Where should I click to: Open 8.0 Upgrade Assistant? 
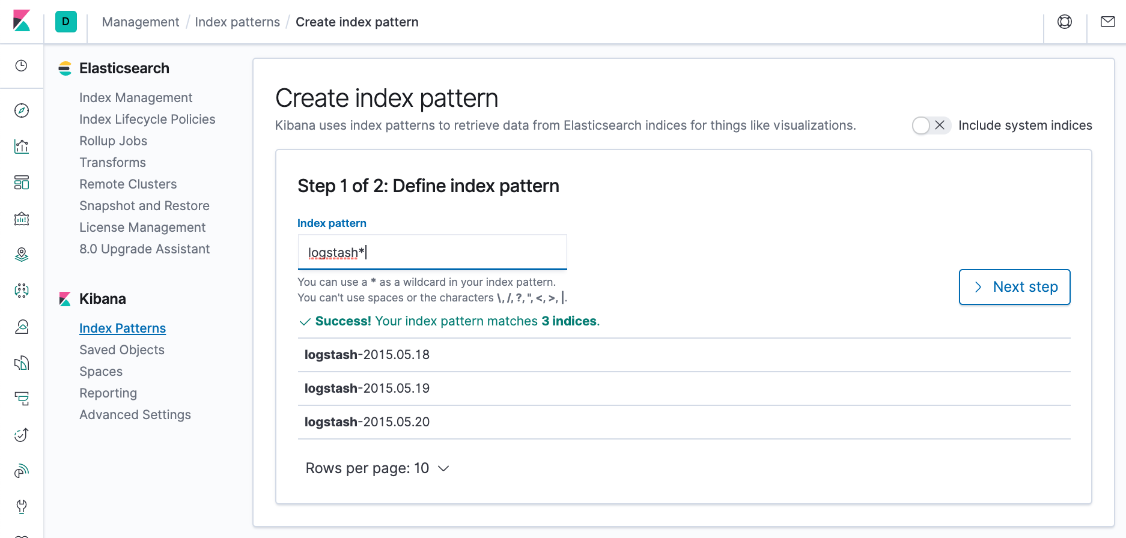[144, 249]
